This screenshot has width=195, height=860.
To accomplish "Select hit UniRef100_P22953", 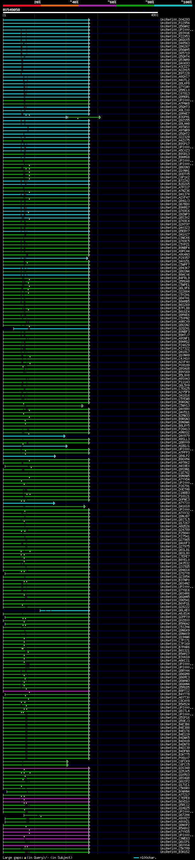I will (x=175, y=36).
